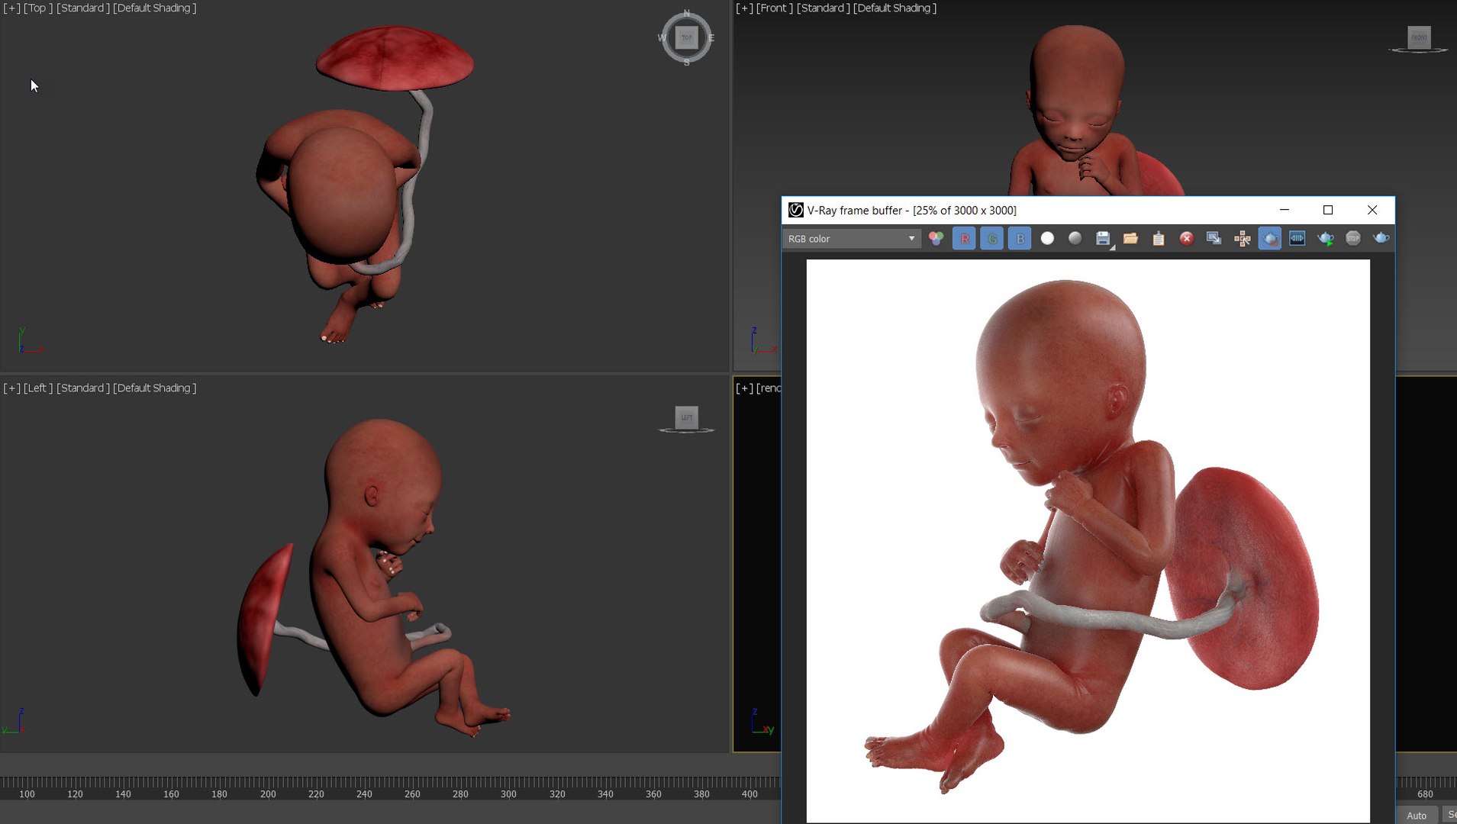Switch to alpha channel white circle
Image resolution: width=1457 pixels, height=824 pixels.
tap(1047, 239)
